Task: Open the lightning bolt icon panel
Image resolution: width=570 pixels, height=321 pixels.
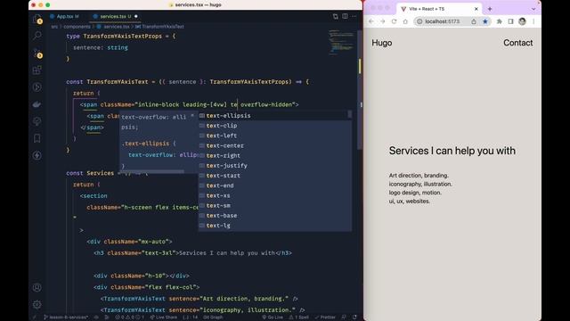Action: [x=37, y=155]
